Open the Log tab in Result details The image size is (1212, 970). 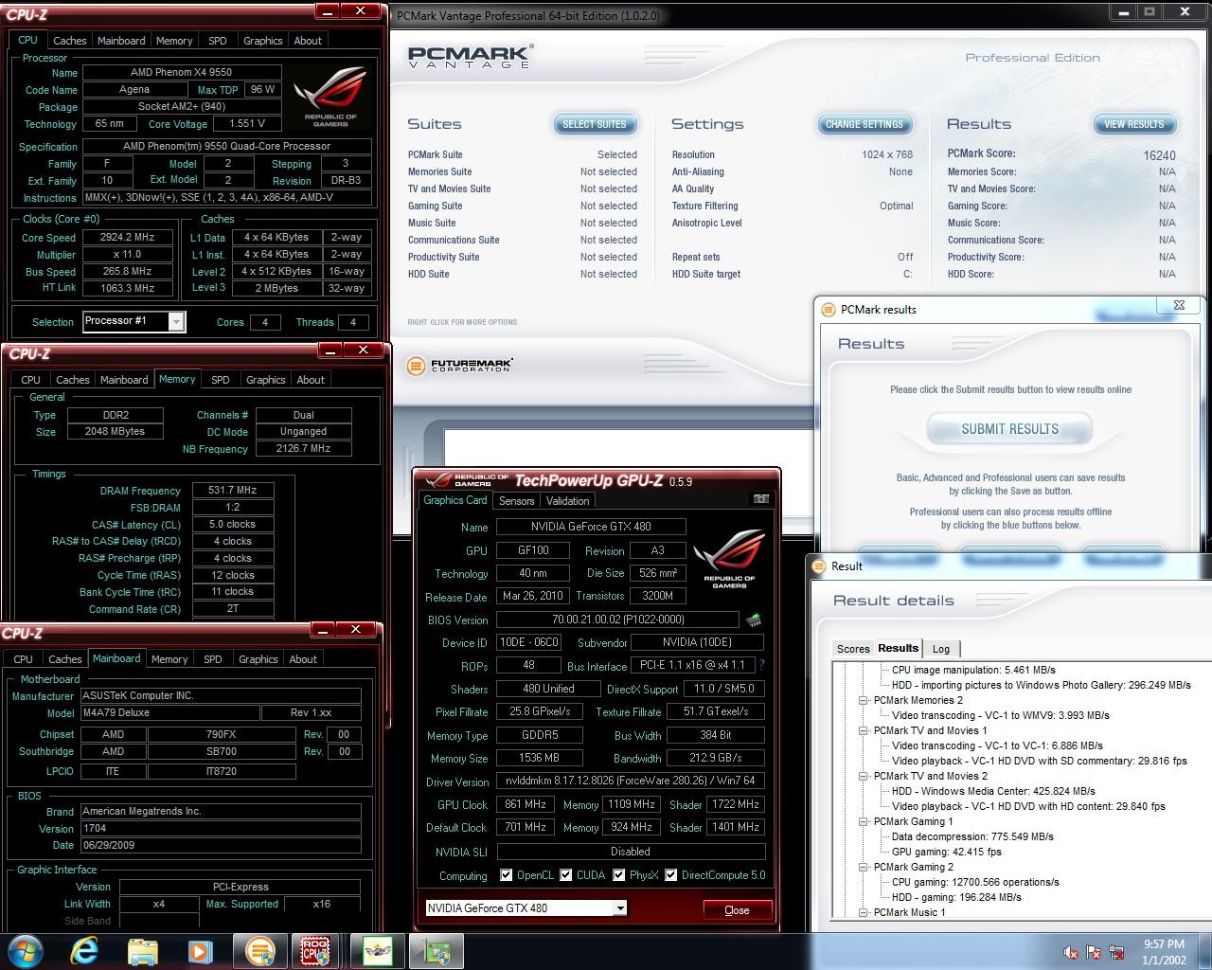point(941,649)
